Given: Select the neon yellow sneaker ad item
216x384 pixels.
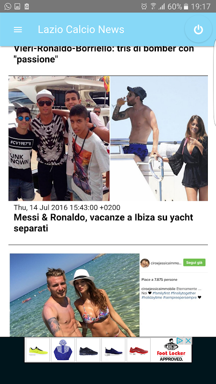Looking at the screenshot, I should coord(38,350).
